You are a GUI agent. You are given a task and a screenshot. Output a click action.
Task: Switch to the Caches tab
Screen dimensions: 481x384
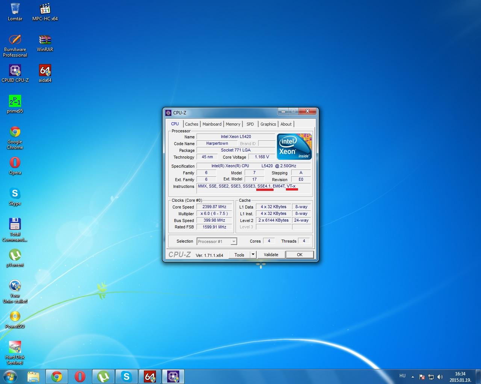point(192,124)
